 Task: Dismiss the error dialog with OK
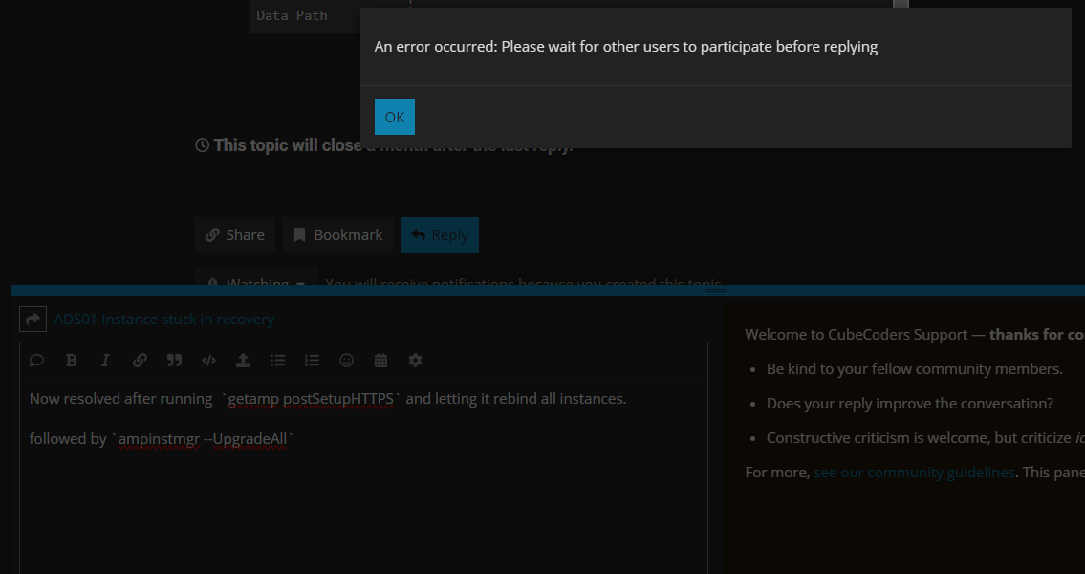(x=394, y=117)
